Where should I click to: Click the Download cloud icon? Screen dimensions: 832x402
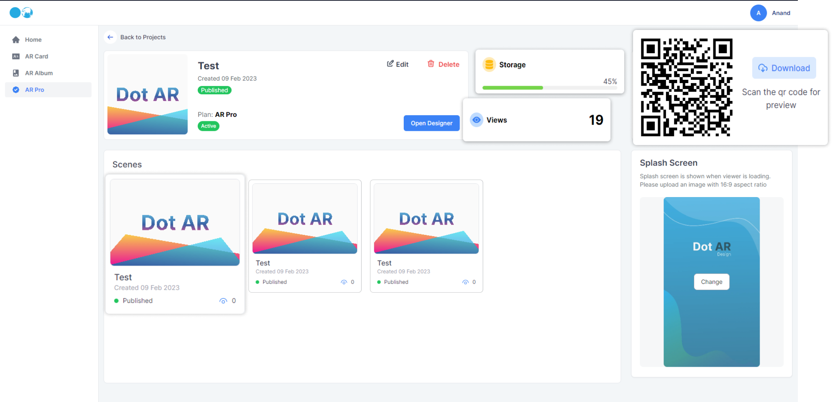tap(762, 68)
